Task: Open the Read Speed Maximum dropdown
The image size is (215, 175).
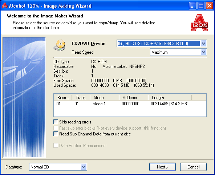Action: pyautogui.click(x=203, y=52)
